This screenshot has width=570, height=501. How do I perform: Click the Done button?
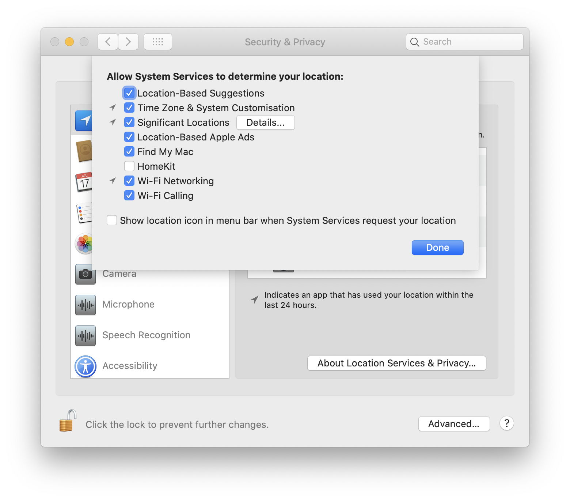[x=437, y=248]
